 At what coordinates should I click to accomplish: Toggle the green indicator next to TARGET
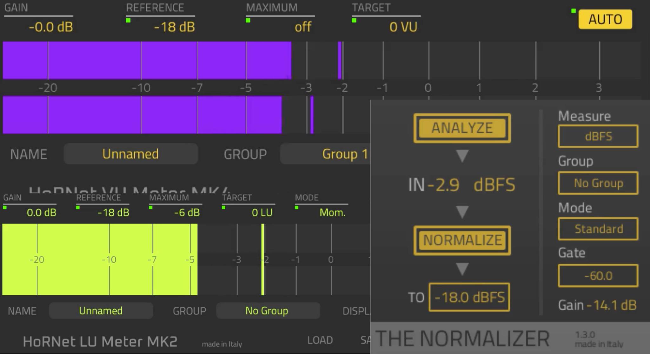pyautogui.click(x=353, y=20)
